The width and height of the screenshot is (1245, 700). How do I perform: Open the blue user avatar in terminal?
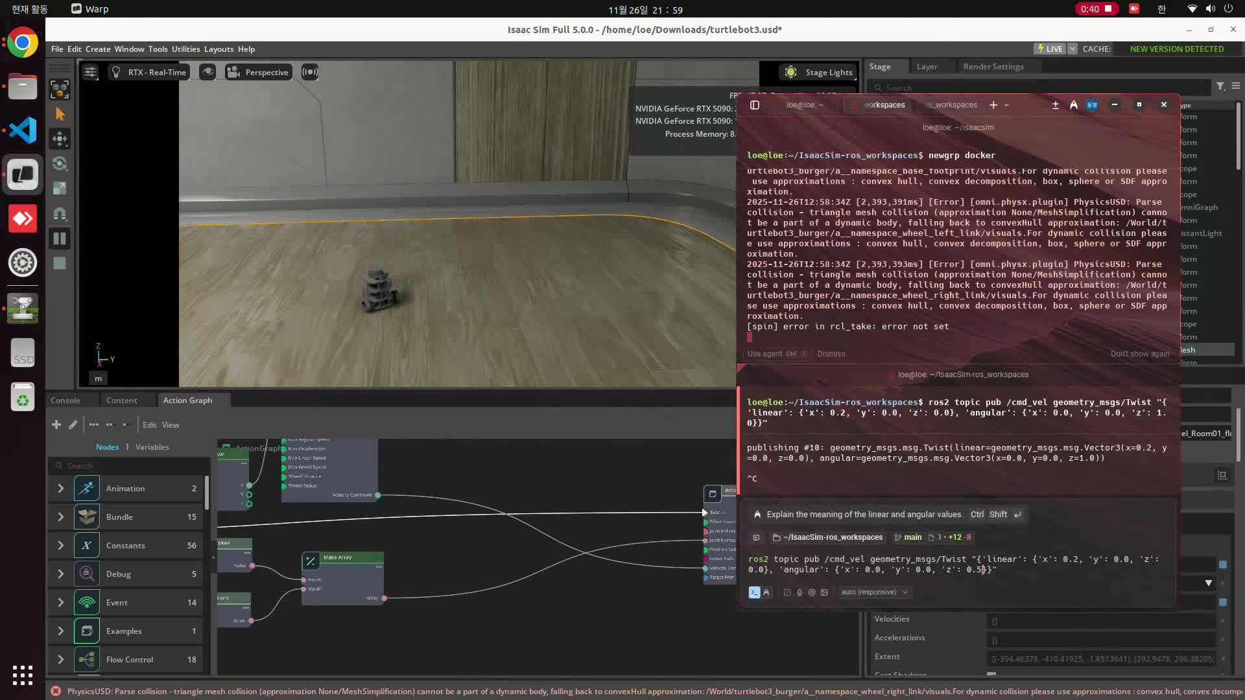coord(1093,105)
